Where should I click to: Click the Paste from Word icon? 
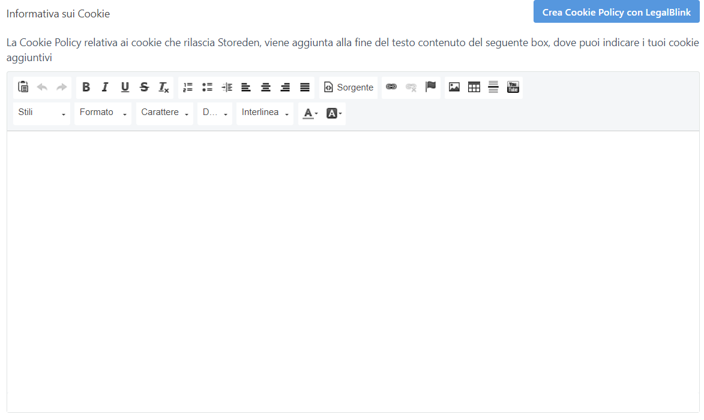click(23, 87)
